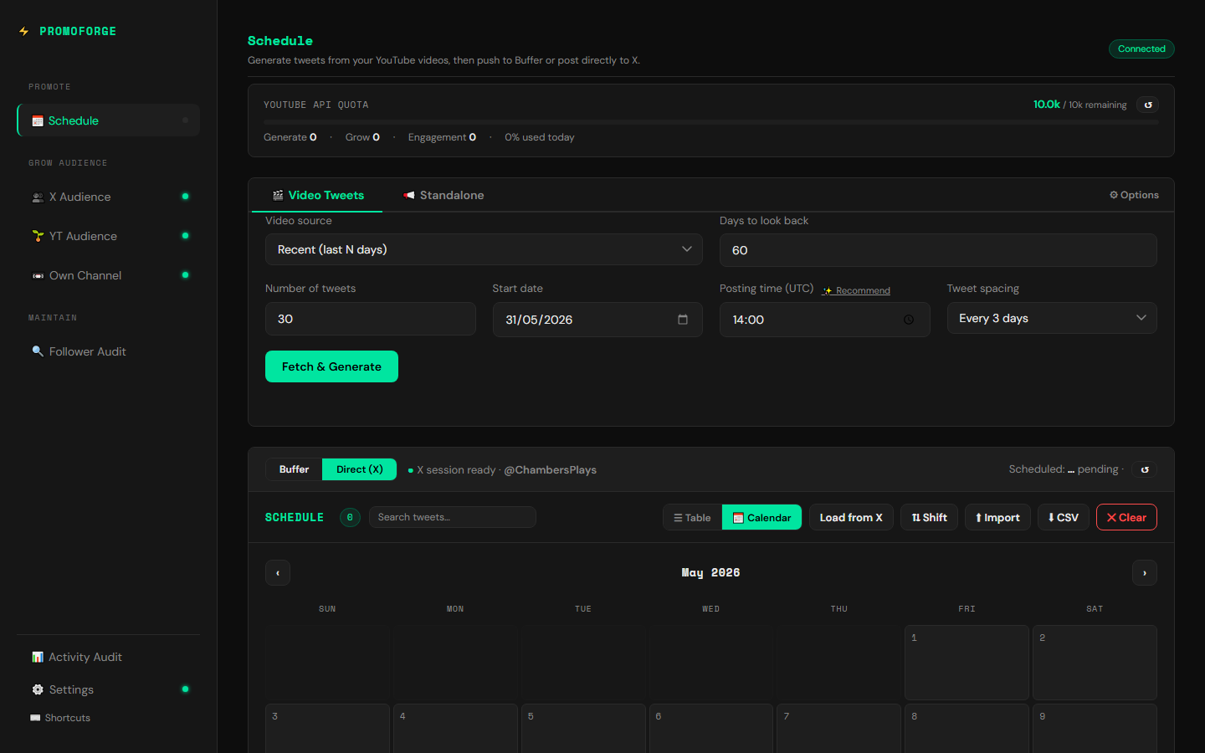Open Schedule in the sidebar
The height and width of the screenshot is (753, 1205).
(108, 120)
